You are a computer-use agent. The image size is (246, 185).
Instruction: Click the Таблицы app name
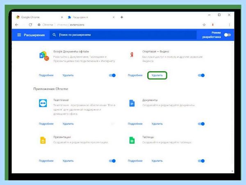pos(148,137)
